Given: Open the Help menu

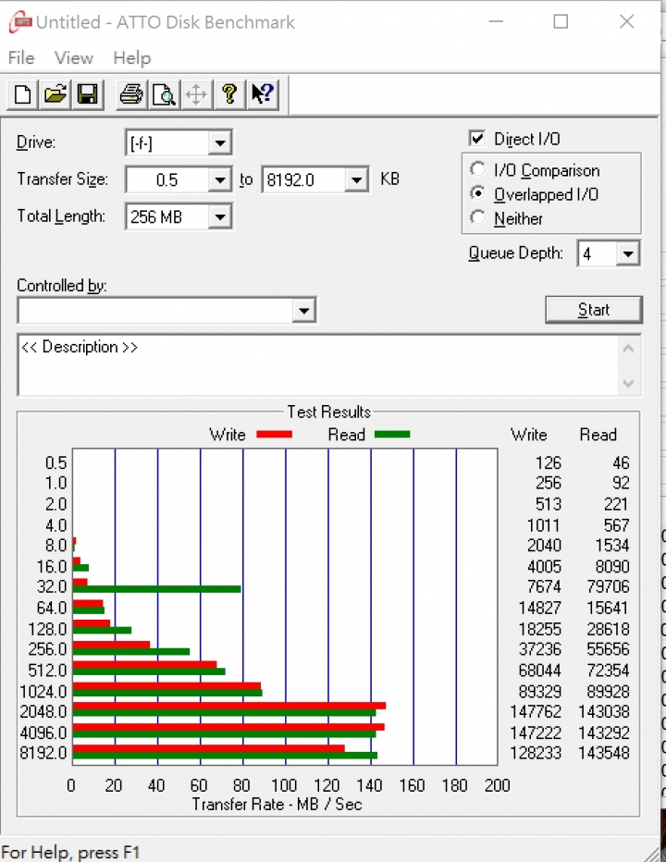Looking at the screenshot, I should point(132,57).
